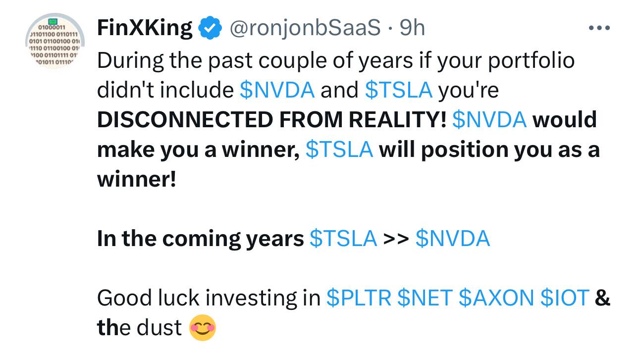639x350 pixels.
Task: Select the $AXON cashtag
Action: pyautogui.click(x=496, y=298)
